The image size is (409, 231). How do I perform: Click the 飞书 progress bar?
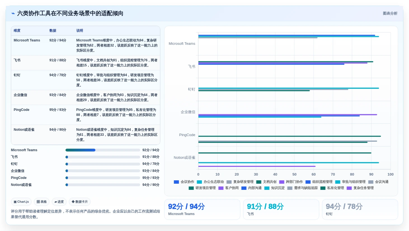pyautogui.click(x=103, y=157)
